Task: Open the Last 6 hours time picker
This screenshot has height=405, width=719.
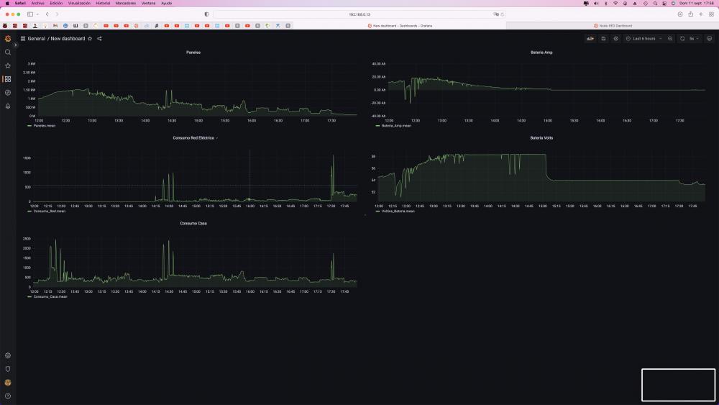Action: [x=644, y=39]
